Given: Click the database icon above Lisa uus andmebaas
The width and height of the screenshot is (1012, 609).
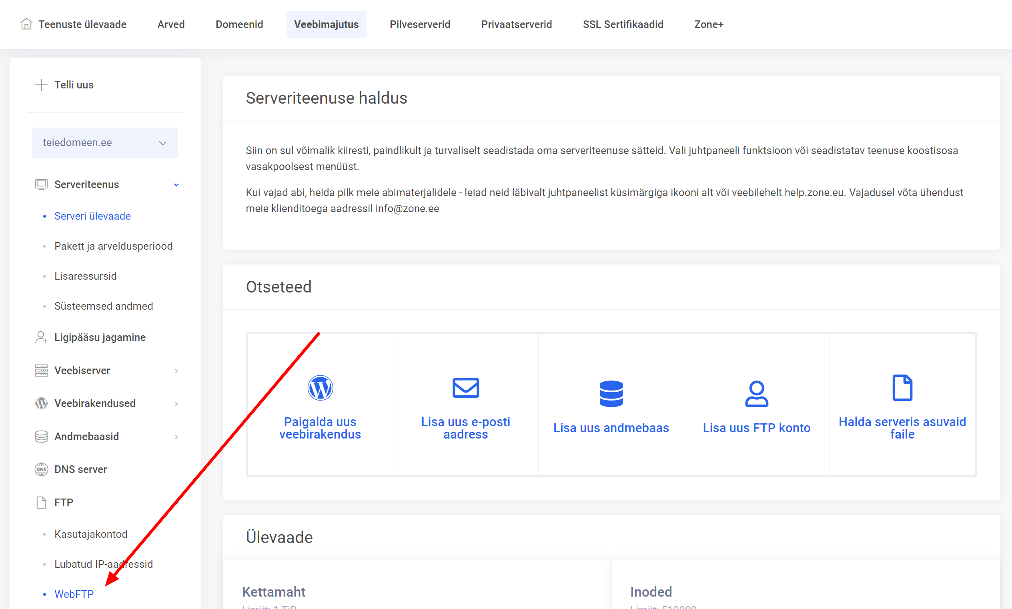Looking at the screenshot, I should tap(611, 394).
